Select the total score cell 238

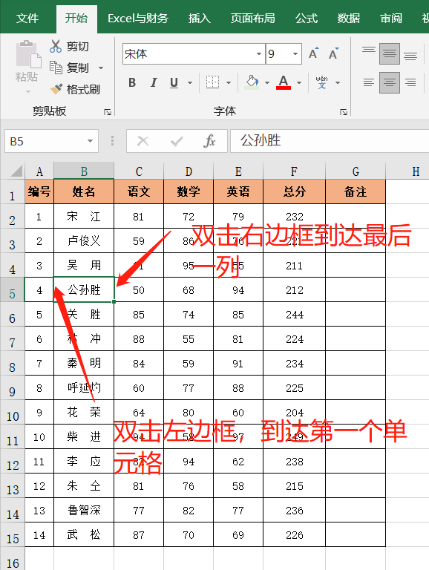(x=294, y=462)
